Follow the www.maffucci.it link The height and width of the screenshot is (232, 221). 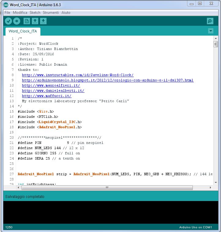47,96
